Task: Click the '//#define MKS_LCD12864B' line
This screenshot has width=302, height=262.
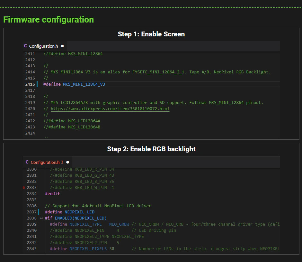Action: (72, 127)
